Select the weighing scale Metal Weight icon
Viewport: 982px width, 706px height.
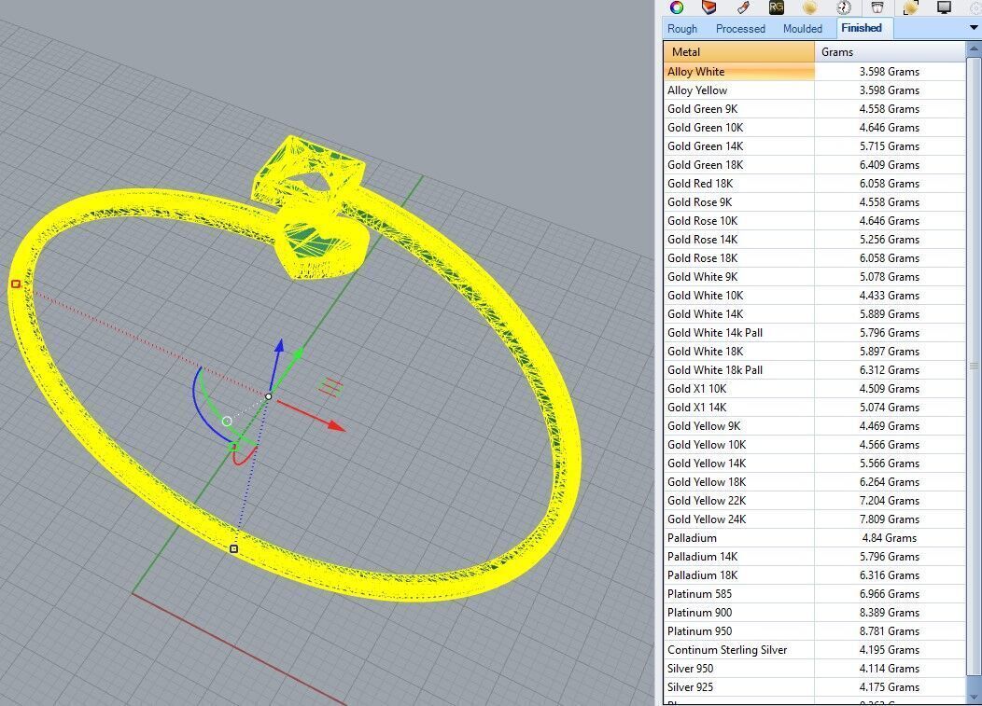point(877,7)
